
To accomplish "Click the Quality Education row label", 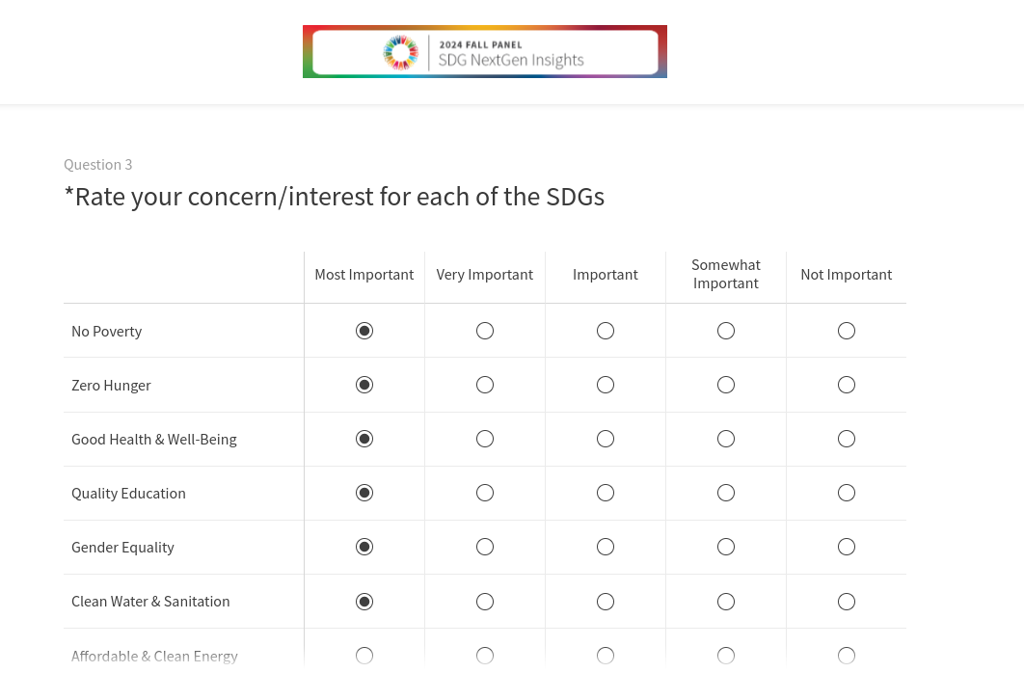I will tap(128, 493).
